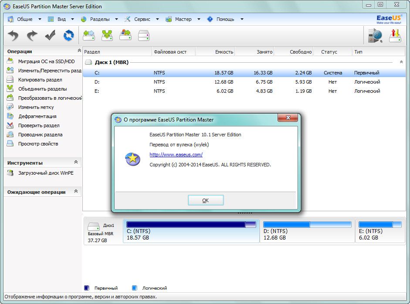This screenshot has height=304, width=410.
Task: Select Преобразовать в логический operation
Action: pyautogui.click(x=50, y=98)
